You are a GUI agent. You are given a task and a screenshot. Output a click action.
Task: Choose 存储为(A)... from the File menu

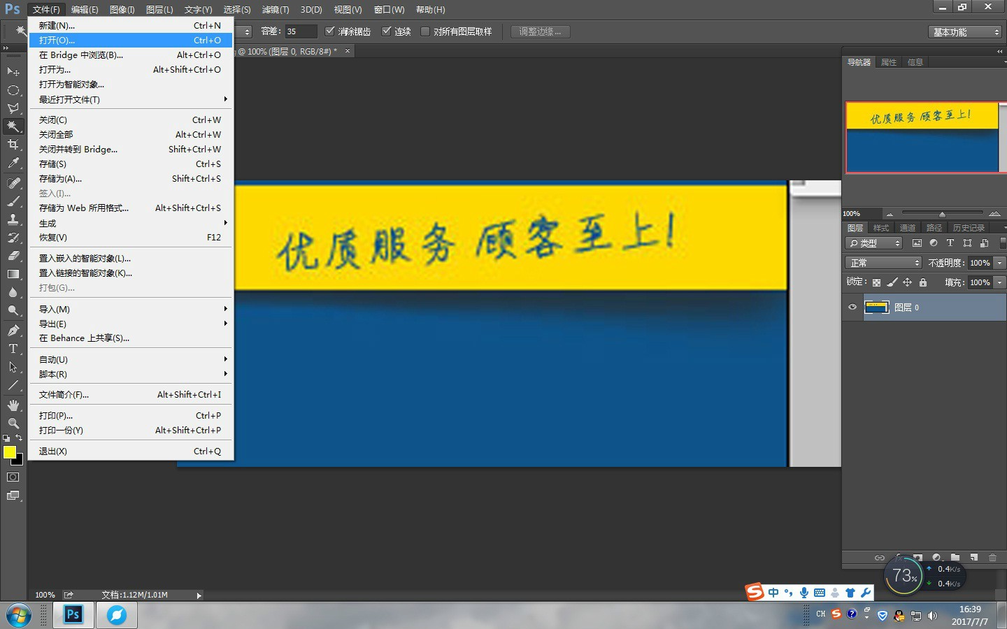pos(60,179)
